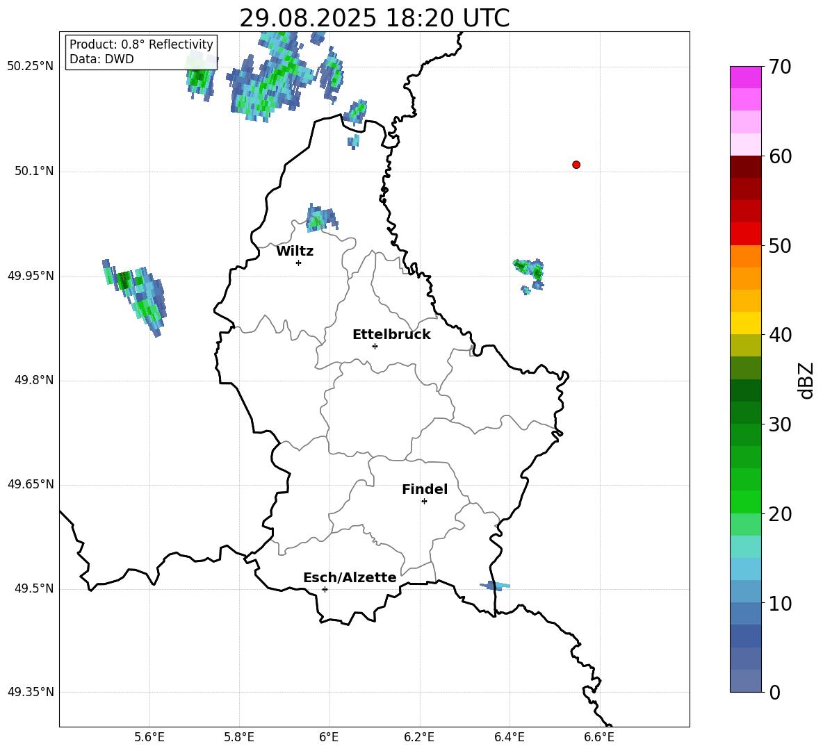Click the 'Esch/Alzette' town label

click(x=350, y=577)
